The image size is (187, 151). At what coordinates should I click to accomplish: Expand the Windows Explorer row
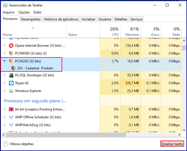tap(4, 91)
